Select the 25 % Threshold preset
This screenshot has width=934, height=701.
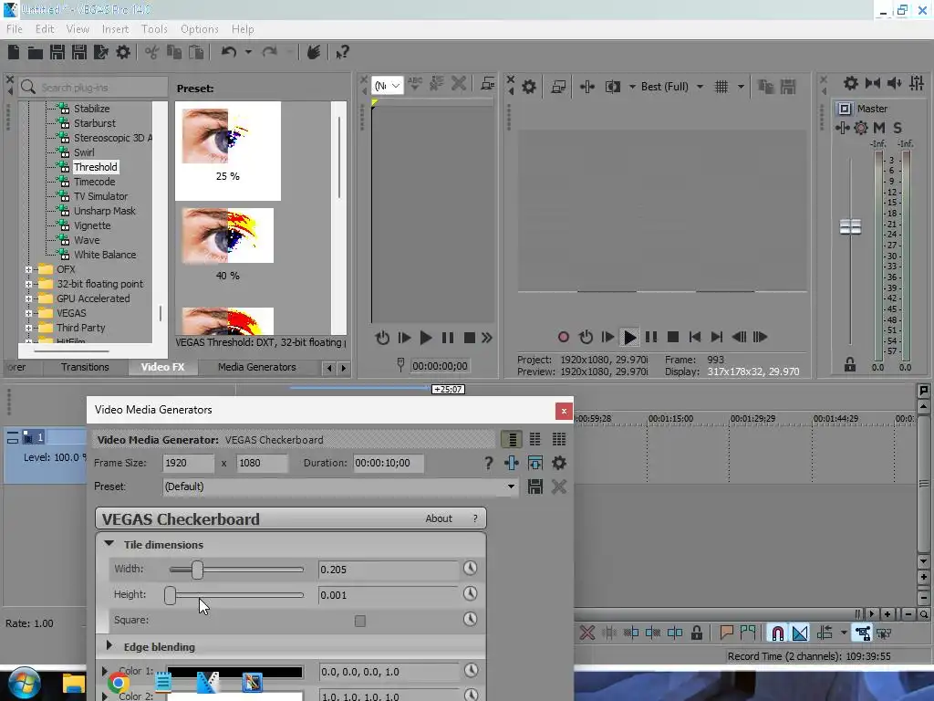click(227, 151)
